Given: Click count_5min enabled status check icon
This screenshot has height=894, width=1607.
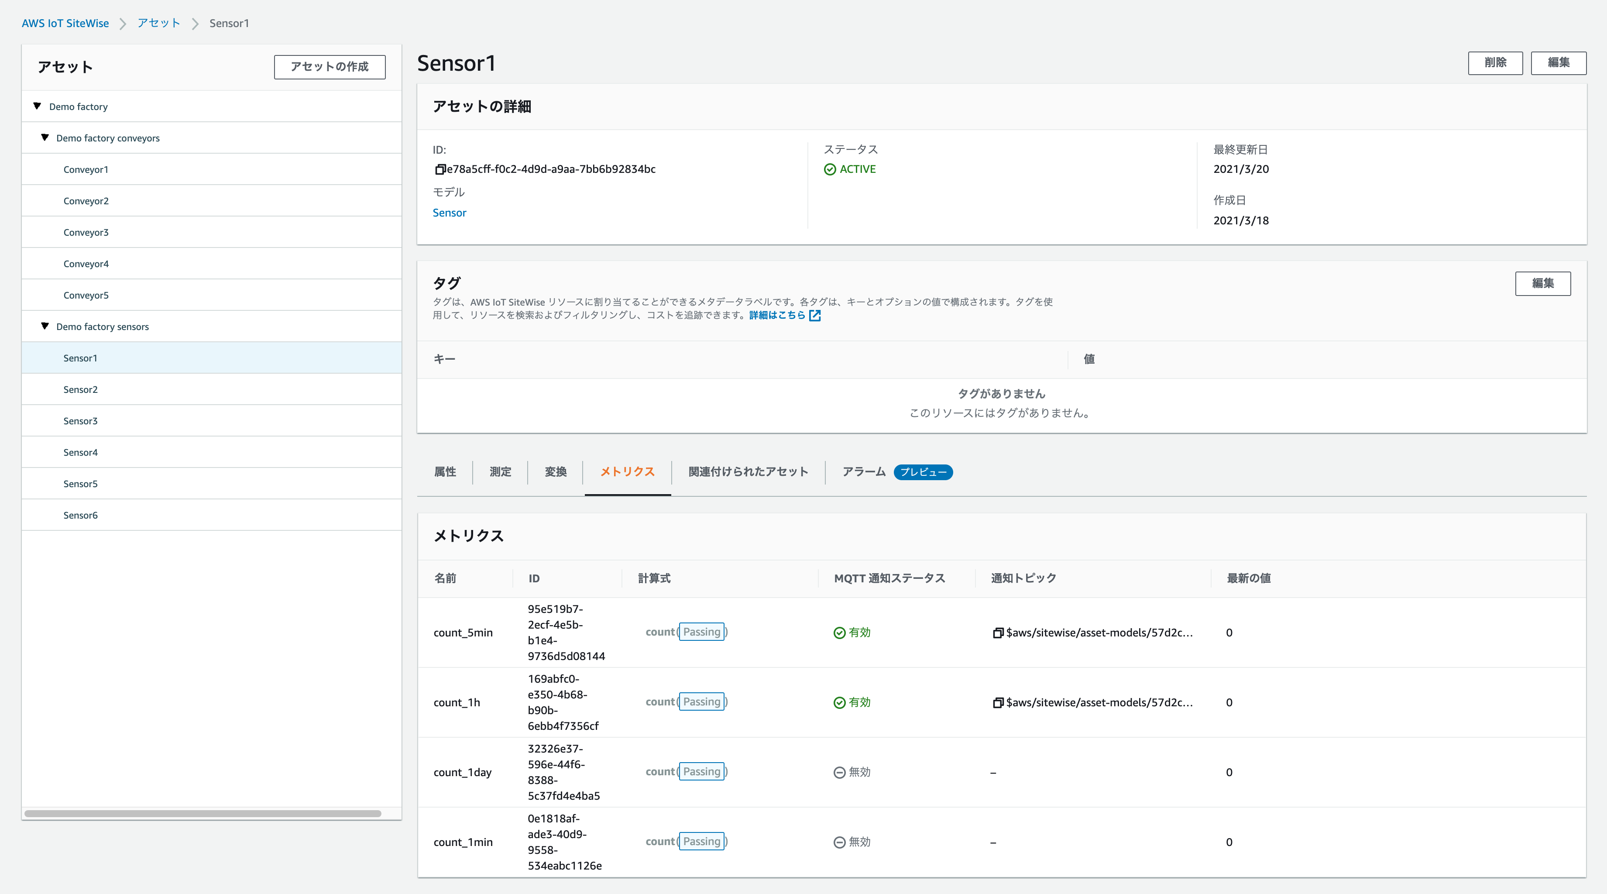Looking at the screenshot, I should (x=839, y=633).
